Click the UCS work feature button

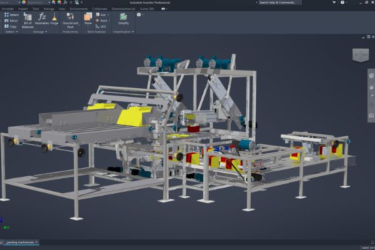pyautogui.click(x=102, y=26)
